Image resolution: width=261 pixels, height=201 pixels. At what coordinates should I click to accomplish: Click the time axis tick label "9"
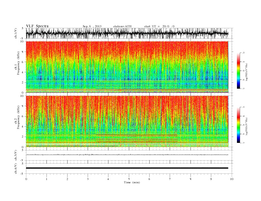[211, 179]
